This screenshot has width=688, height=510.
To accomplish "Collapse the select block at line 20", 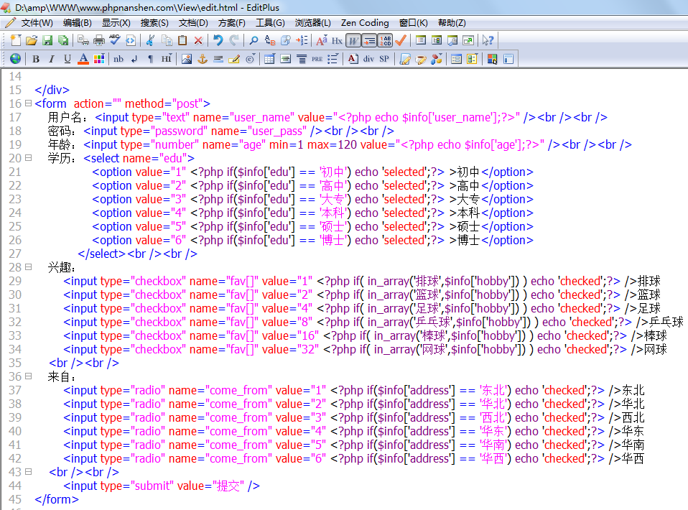I will (x=28, y=158).
